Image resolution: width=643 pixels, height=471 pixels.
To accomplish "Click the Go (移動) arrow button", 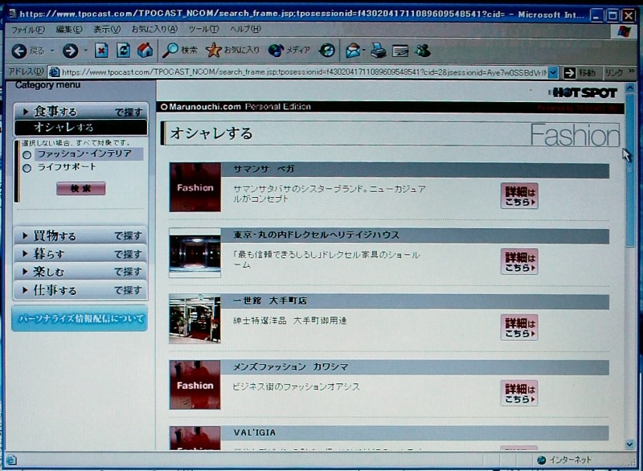I will click(x=569, y=73).
